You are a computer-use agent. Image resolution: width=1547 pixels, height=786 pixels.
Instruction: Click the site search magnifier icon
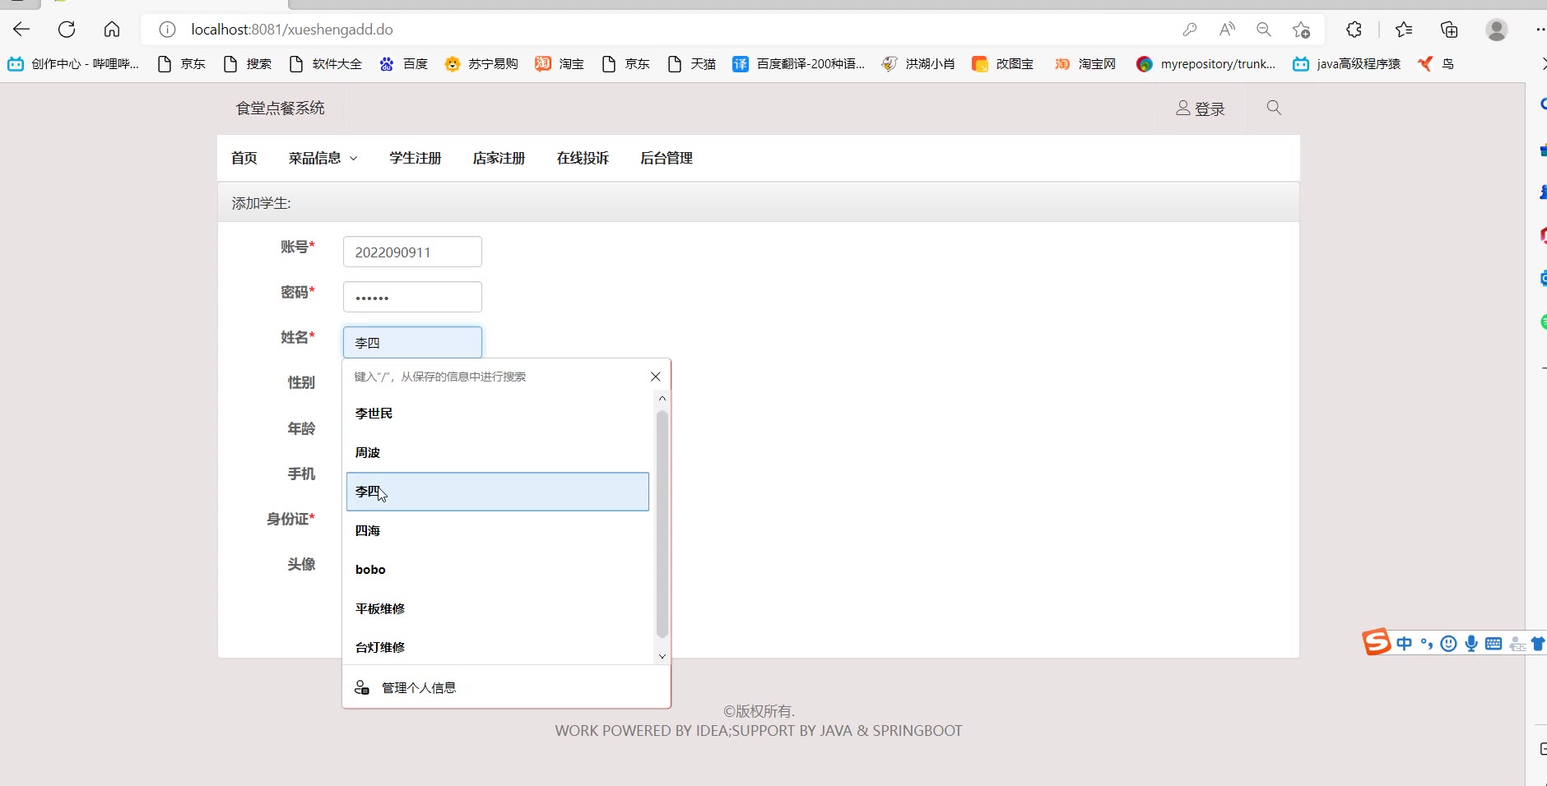pyautogui.click(x=1274, y=108)
